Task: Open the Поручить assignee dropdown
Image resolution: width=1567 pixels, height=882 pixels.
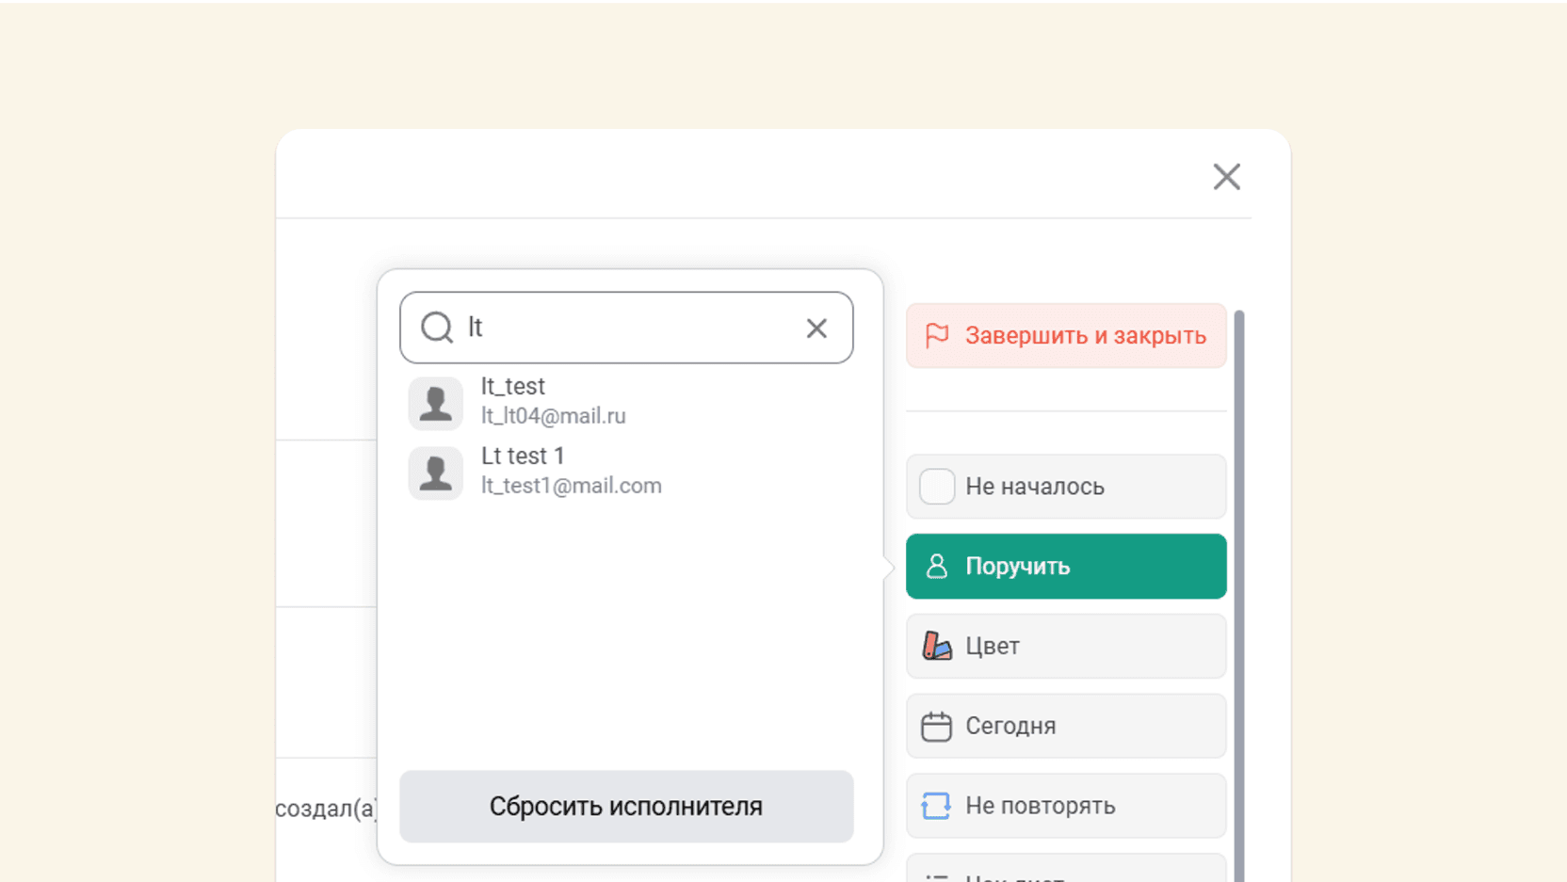Action: click(x=1066, y=567)
